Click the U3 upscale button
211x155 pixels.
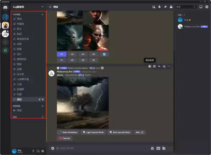[x=83, y=54]
